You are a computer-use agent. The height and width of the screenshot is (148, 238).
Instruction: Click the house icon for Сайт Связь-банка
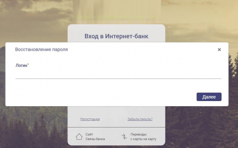pos(79,137)
